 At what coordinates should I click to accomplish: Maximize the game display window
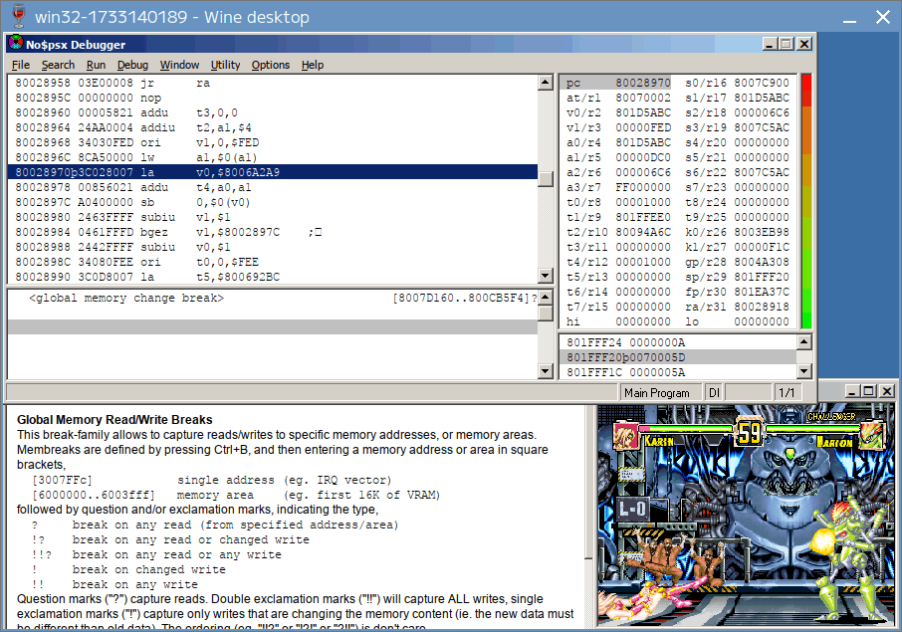pos(869,391)
